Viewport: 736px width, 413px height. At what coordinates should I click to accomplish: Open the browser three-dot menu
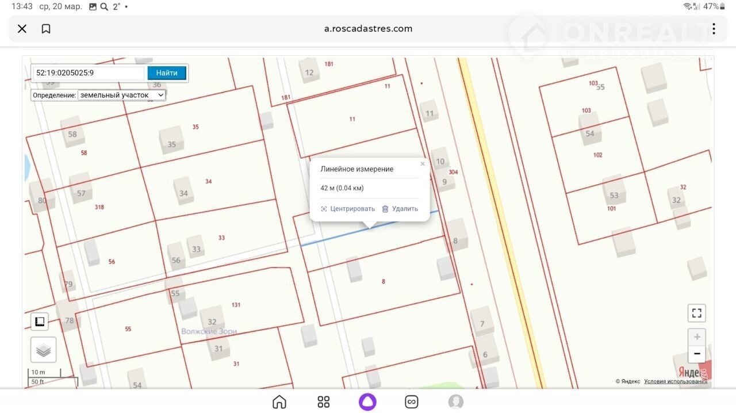point(714,29)
